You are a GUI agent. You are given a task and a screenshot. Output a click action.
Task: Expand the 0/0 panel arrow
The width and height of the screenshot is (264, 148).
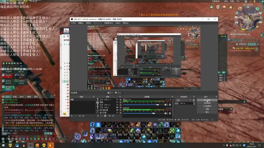pyautogui.click(x=225, y=36)
